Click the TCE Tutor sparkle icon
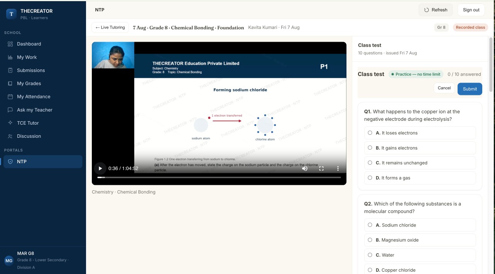The width and height of the screenshot is (495, 274). tap(10, 123)
